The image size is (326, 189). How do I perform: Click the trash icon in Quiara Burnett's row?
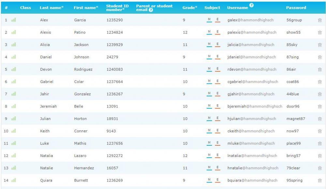pyautogui.click(x=319, y=181)
